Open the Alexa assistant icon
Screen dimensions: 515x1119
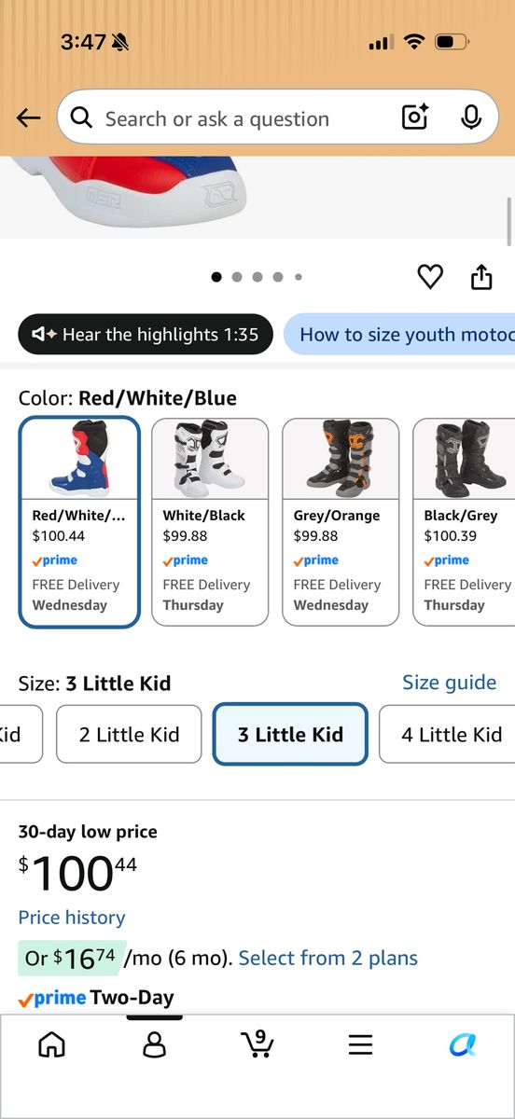click(463, 1044)
